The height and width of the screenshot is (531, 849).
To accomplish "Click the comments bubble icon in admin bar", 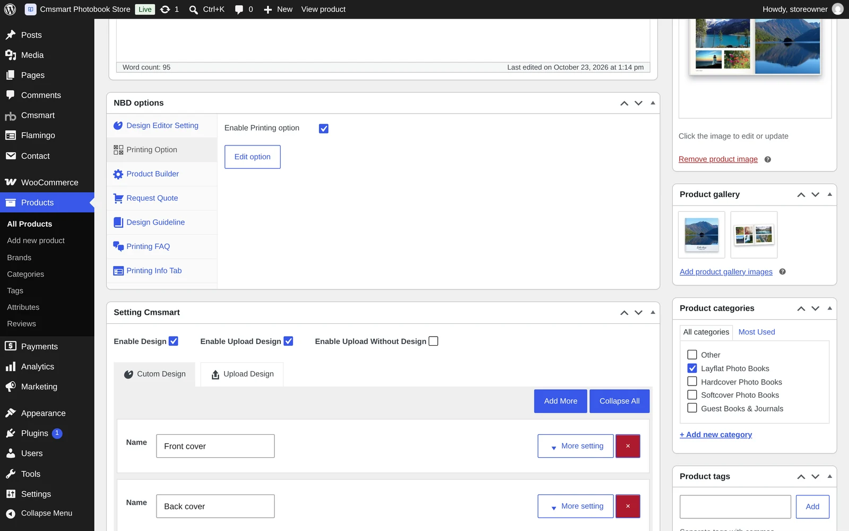I will click(239, 9).
